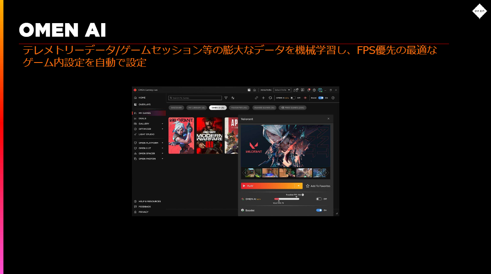Select My Games in the sidebar

(x=149, y=113)
